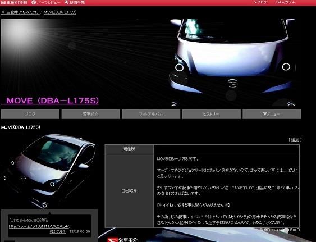Viewport: 316px width, 242px height.
Task: Click the wrench icon for 整備手帳
Action: tap(66, 2)
